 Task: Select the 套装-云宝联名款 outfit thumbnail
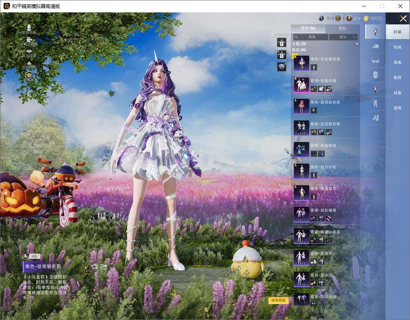pos(301,128)
